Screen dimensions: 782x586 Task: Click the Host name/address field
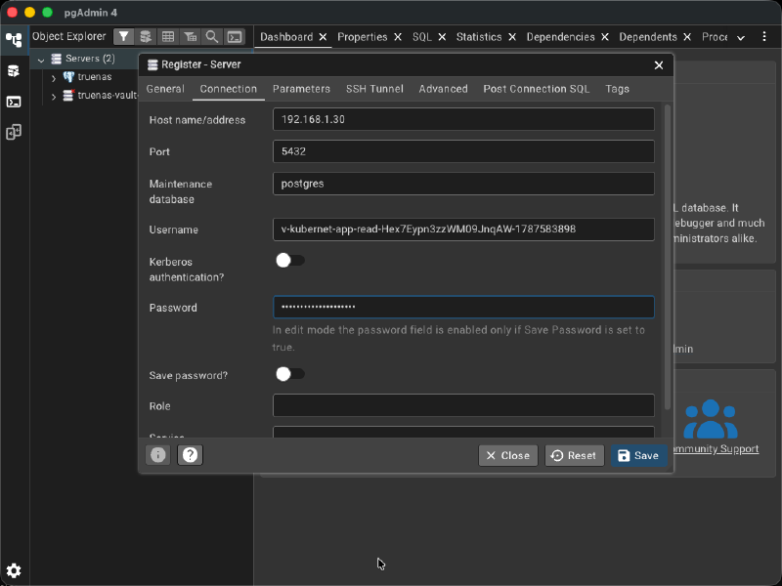[x=463, y=119]
